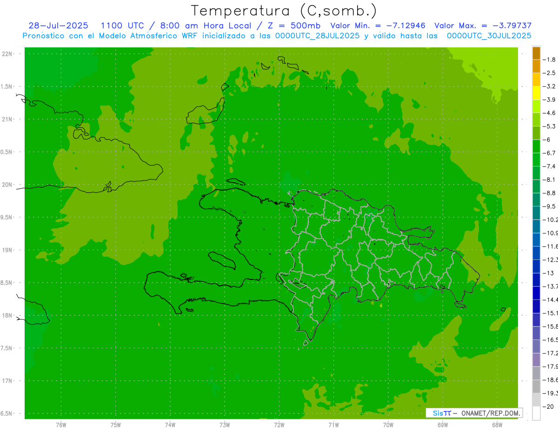
Task: Click the -9.5 legend value
Action: [x=549, y=206]
